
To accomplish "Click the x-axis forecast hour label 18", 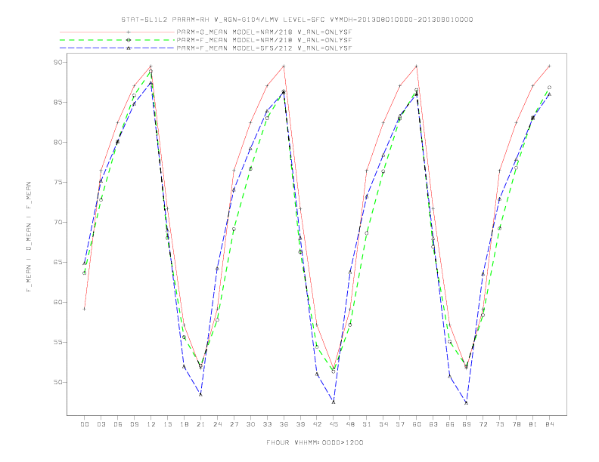I will (184, 424).
